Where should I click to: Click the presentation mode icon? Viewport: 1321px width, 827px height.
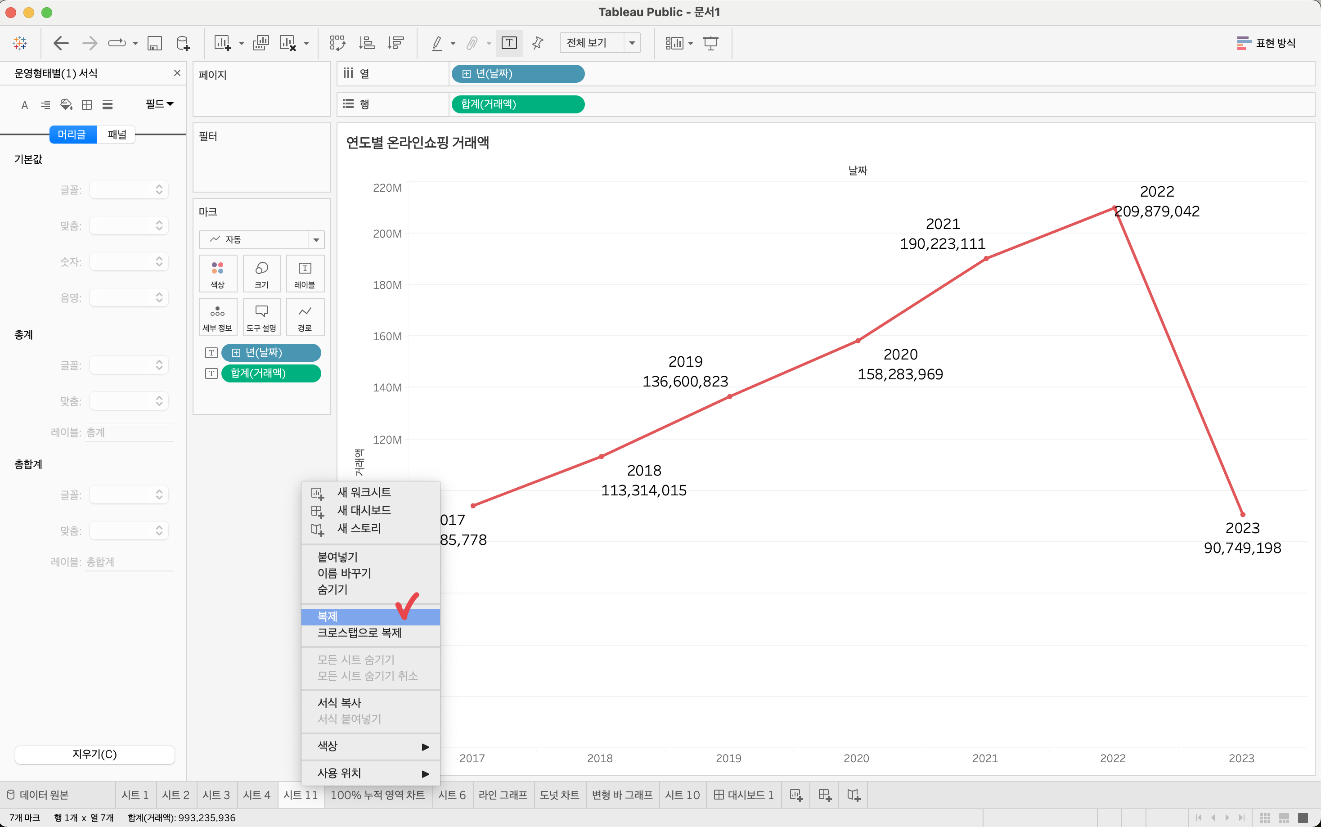710,43
